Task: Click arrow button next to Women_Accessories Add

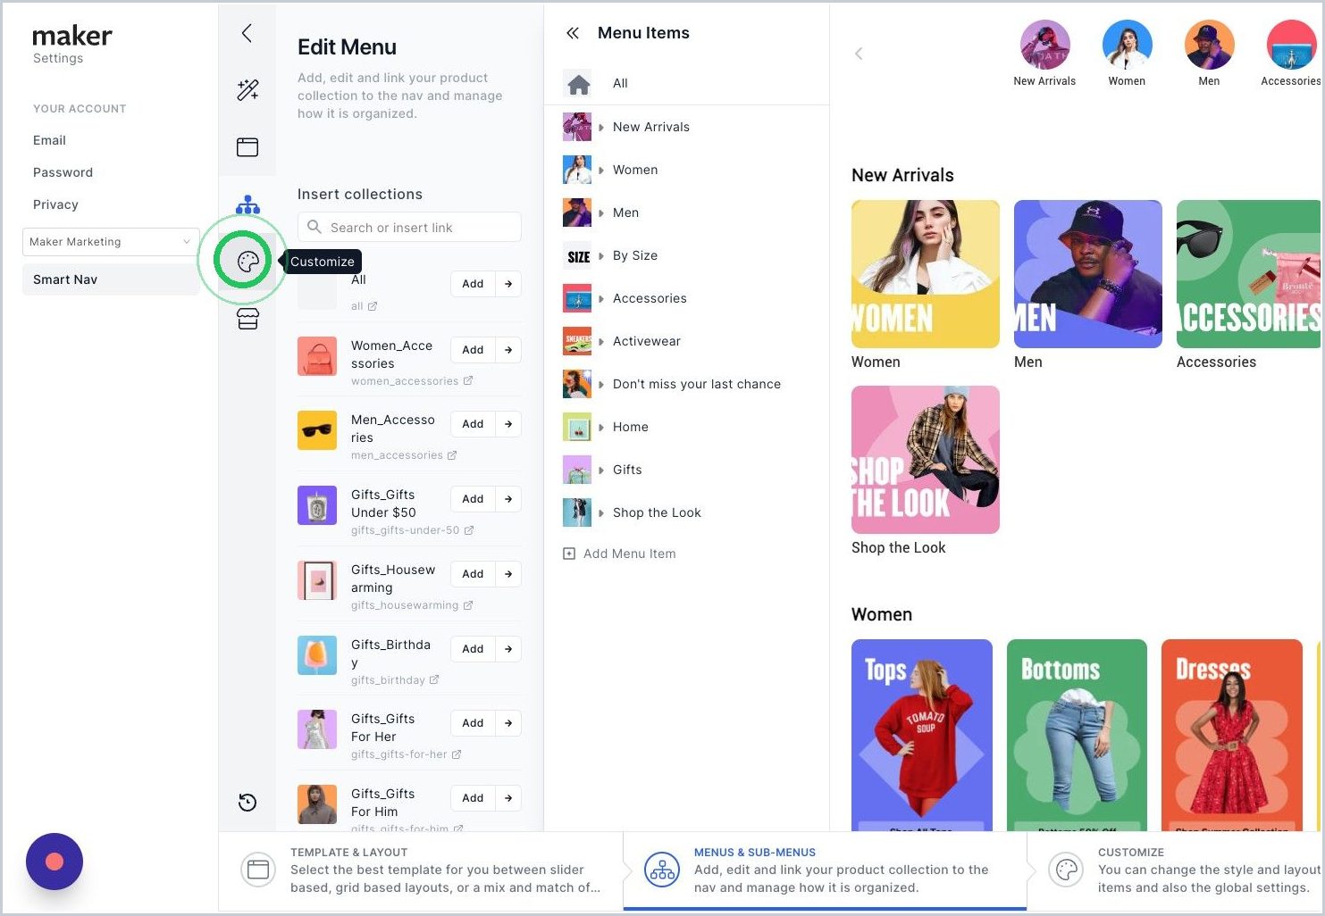Action: tap(508, 350)
